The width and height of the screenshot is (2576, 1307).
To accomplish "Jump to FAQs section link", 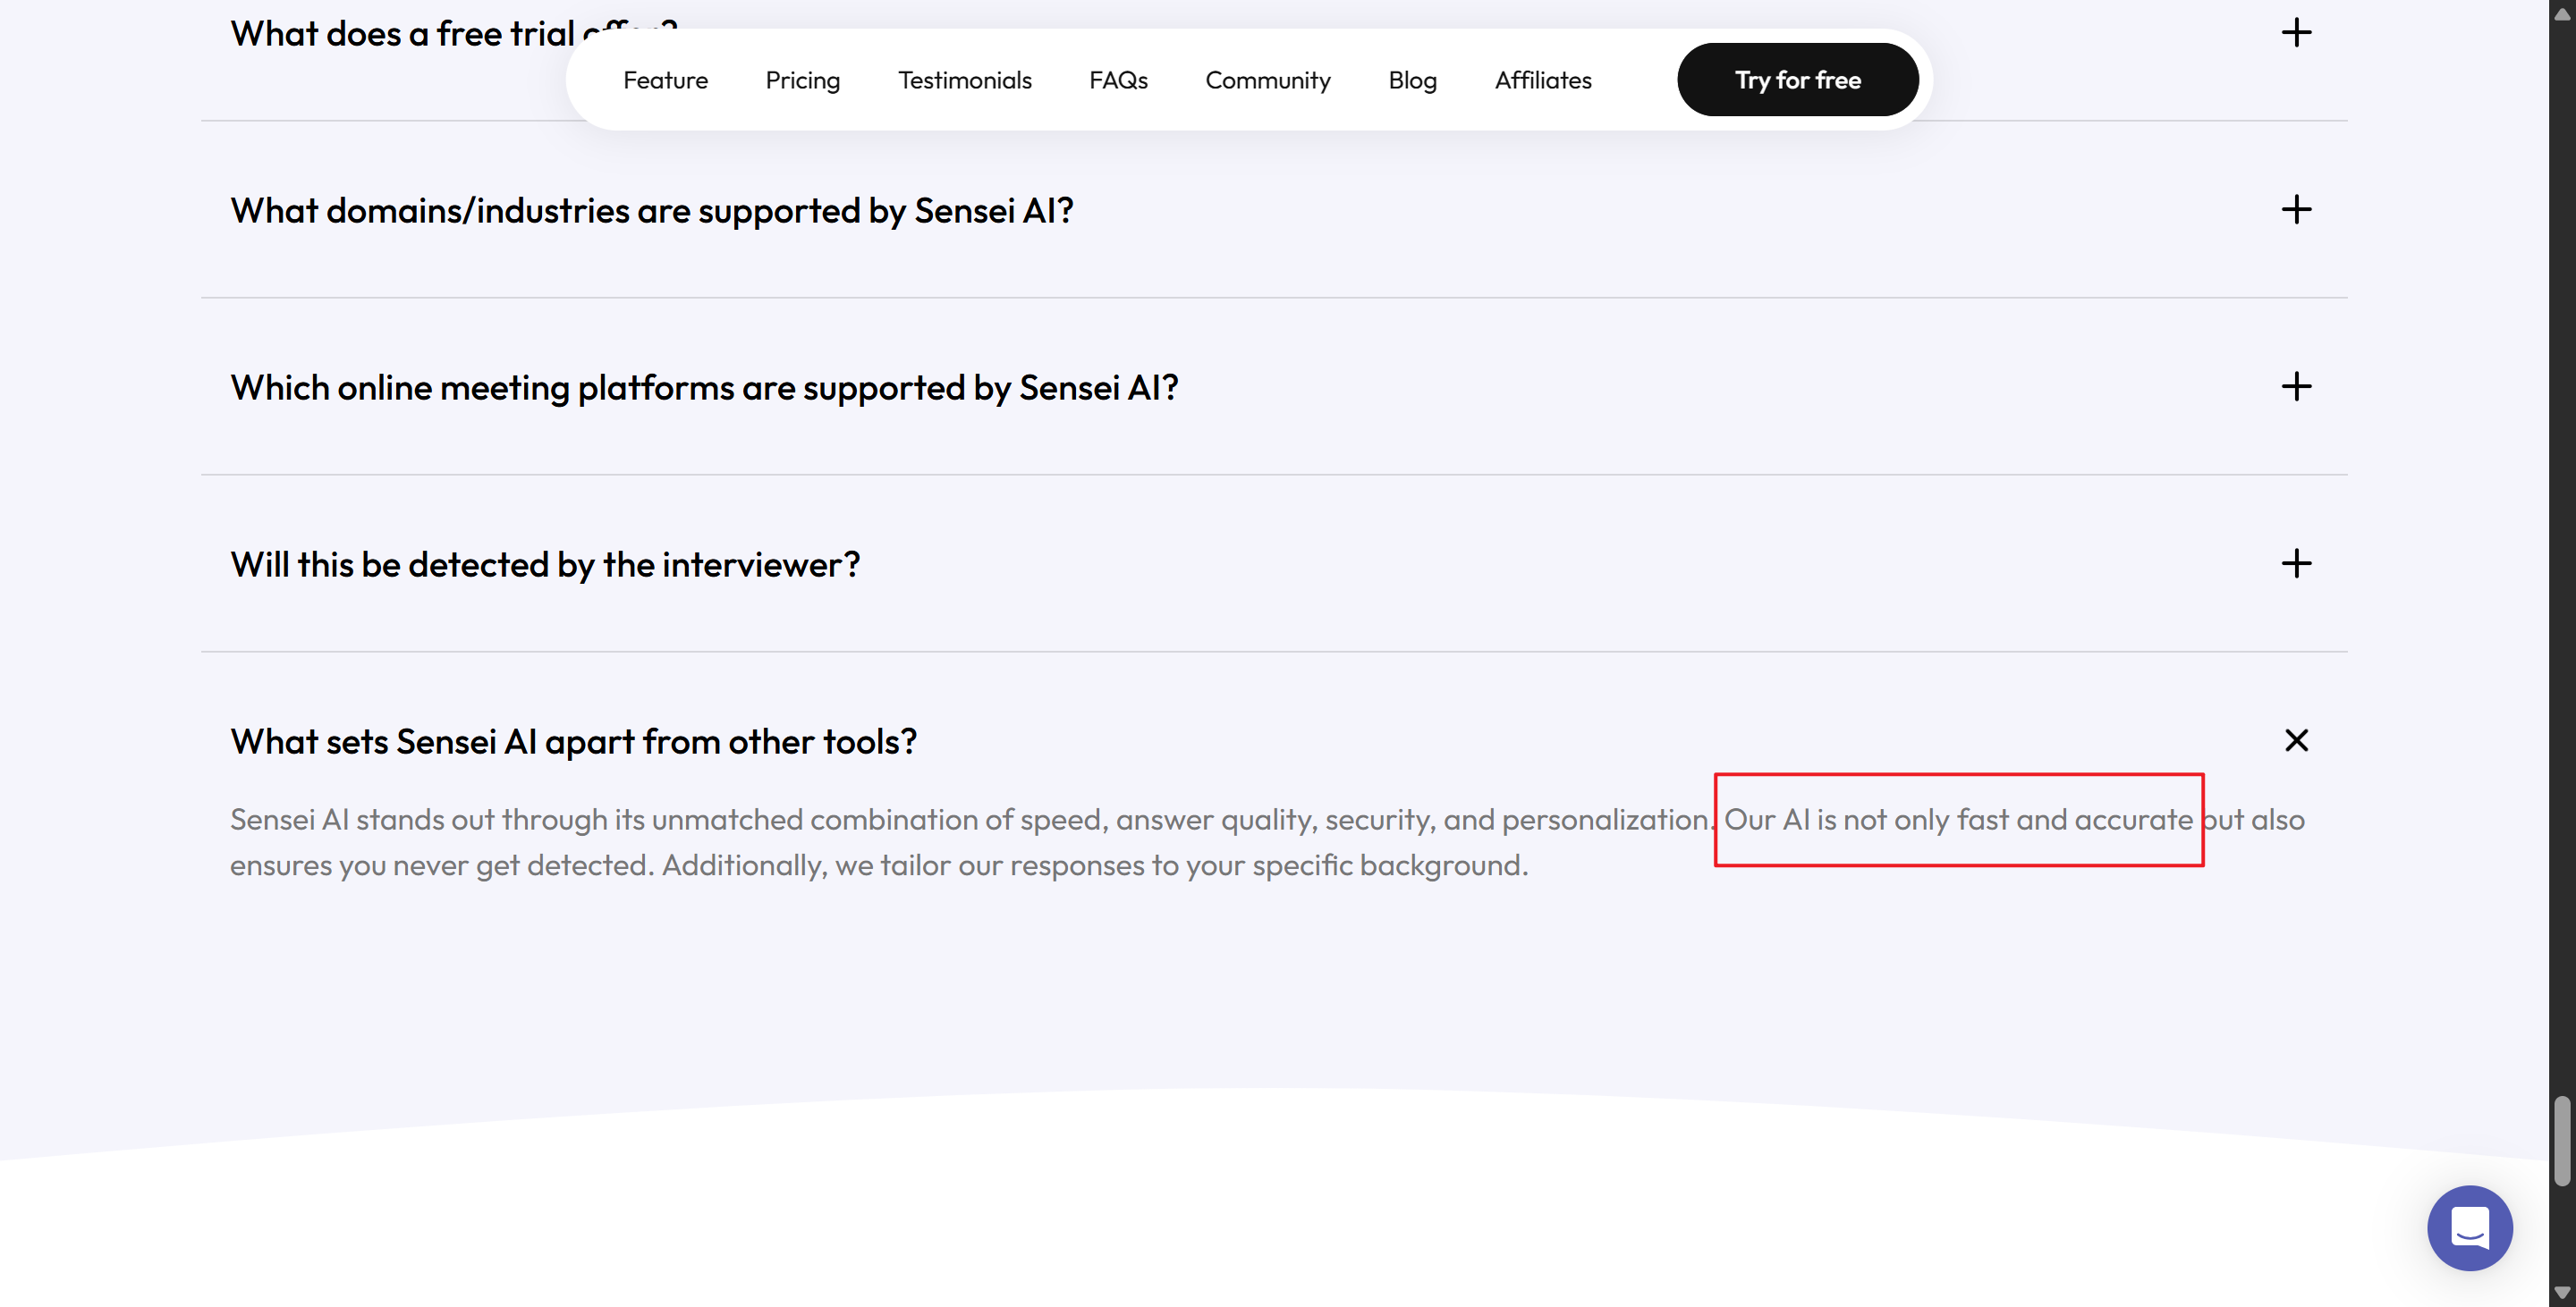I will pos(1118,80).
